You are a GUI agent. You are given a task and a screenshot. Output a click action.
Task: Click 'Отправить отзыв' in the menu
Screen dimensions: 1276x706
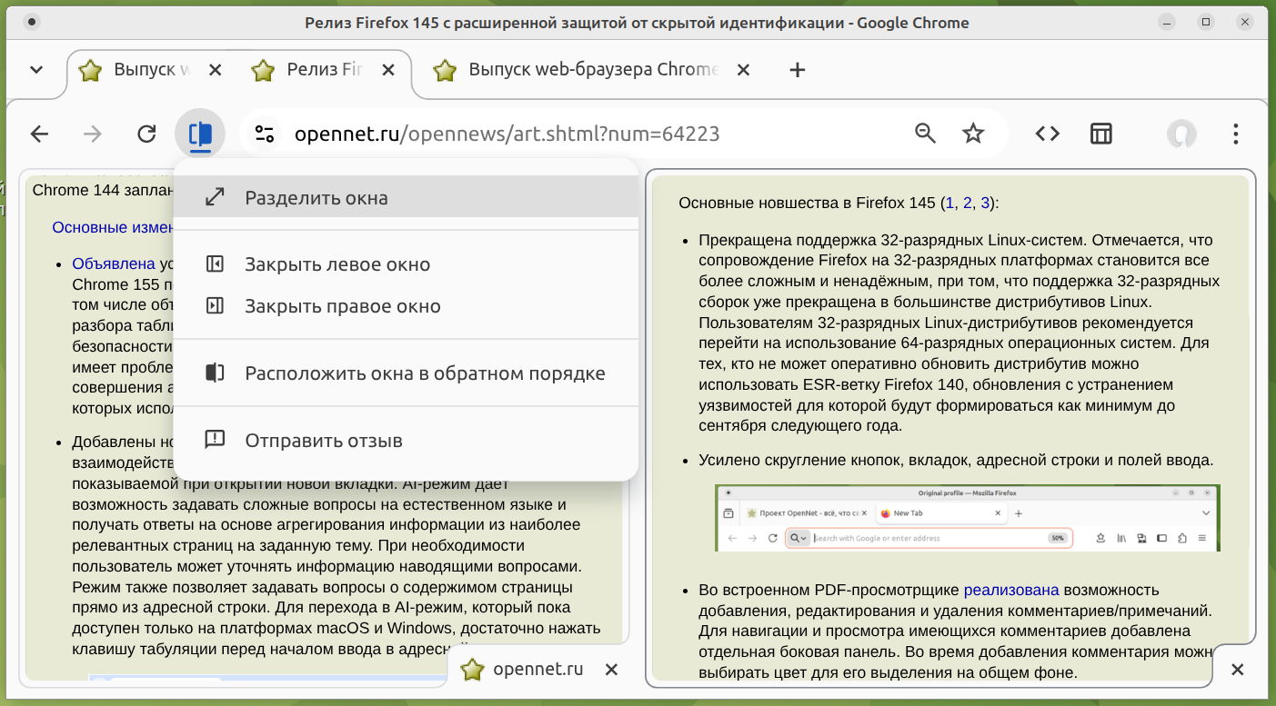point(406,441)
